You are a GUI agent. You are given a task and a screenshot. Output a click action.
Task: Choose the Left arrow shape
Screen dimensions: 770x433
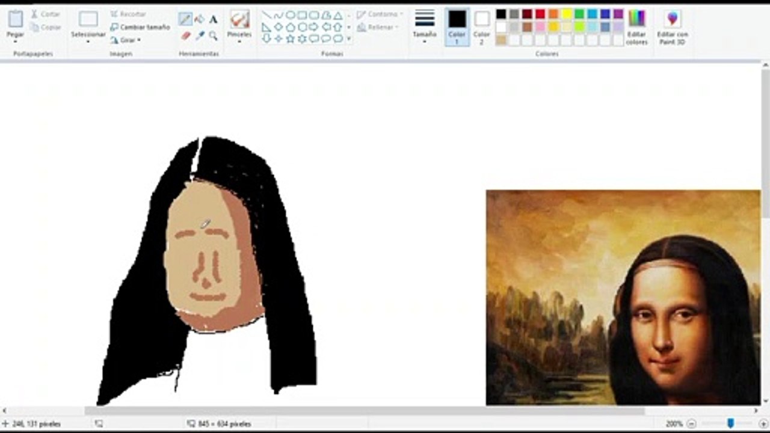point(326,27)
